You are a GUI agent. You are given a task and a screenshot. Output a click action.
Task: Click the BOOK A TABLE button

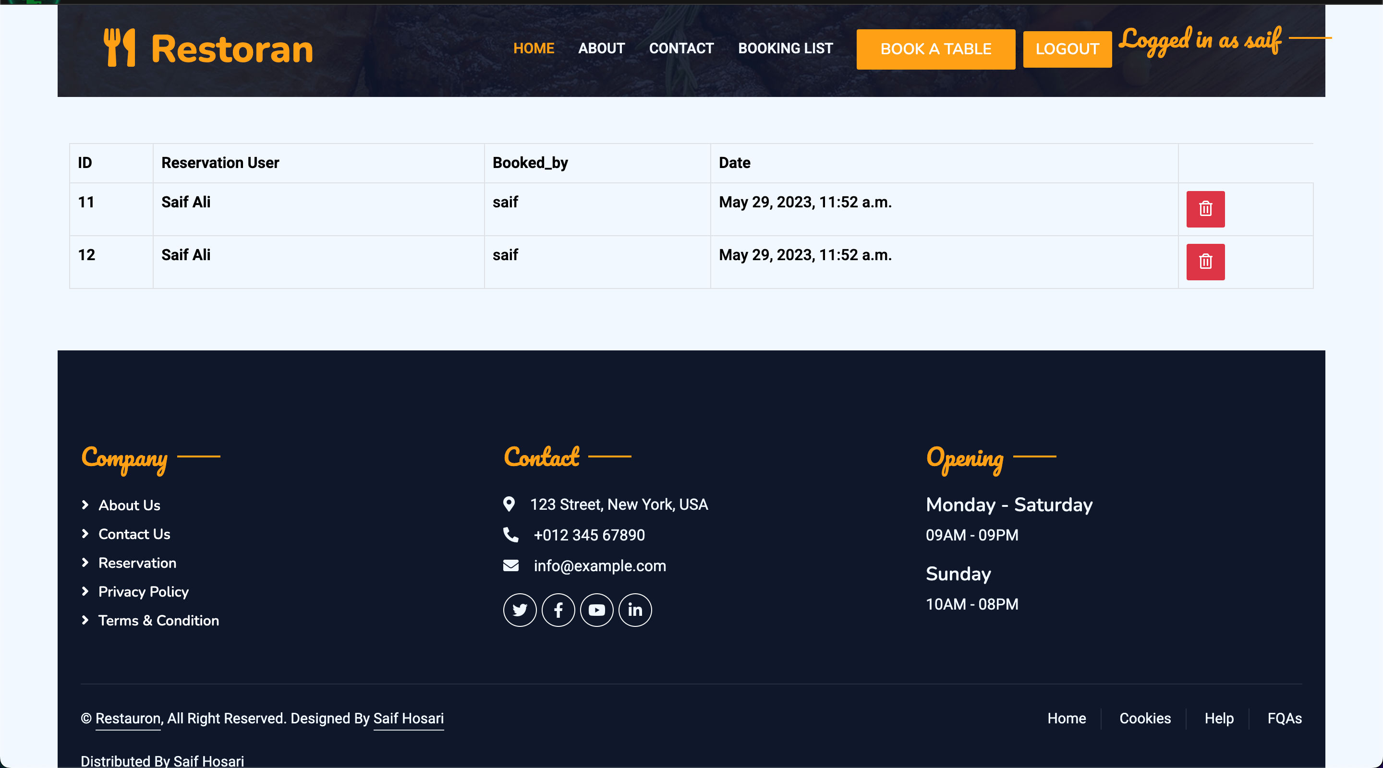[936, 49]
